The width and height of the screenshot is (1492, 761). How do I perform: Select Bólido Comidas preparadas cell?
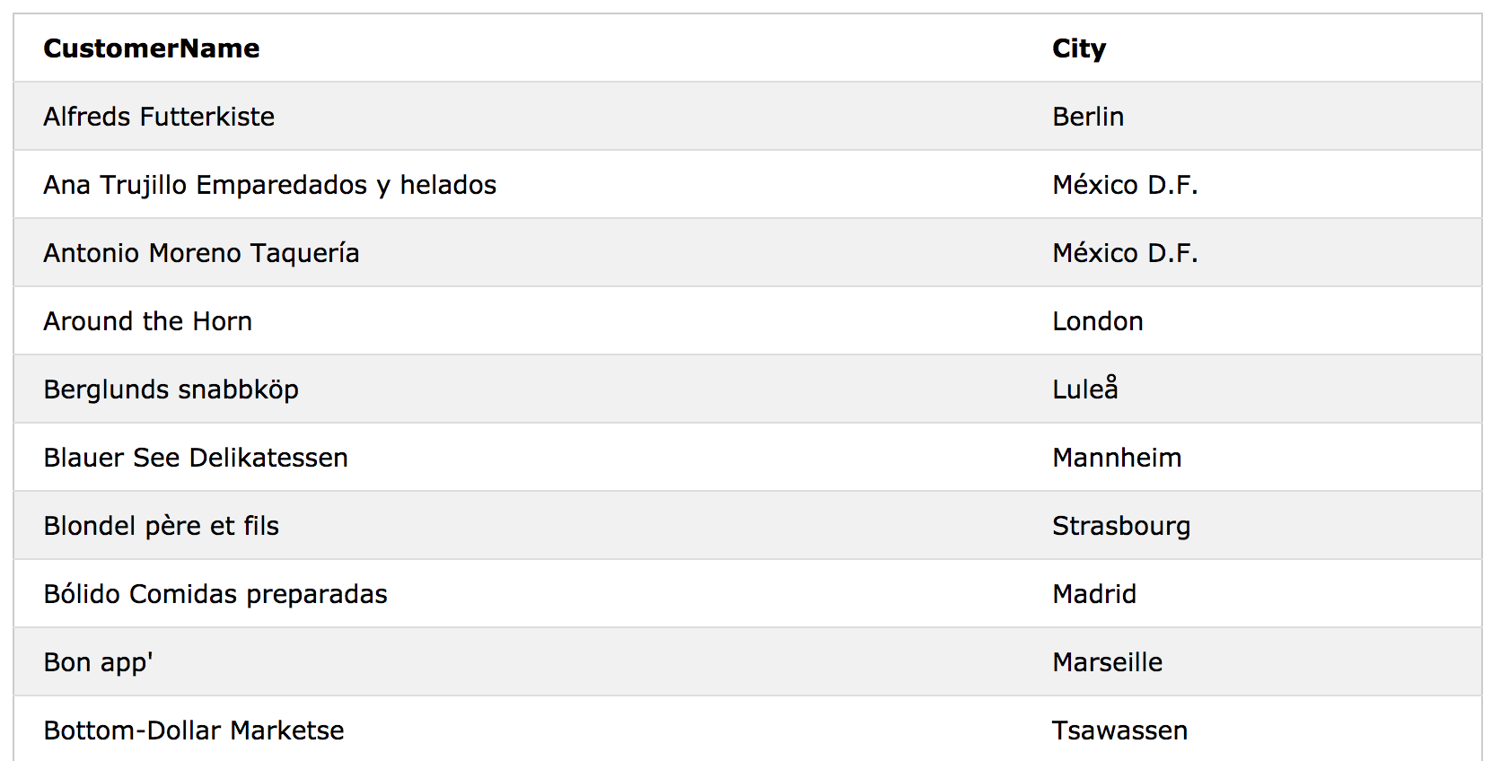pyautogui.click(x=215, y=594)
